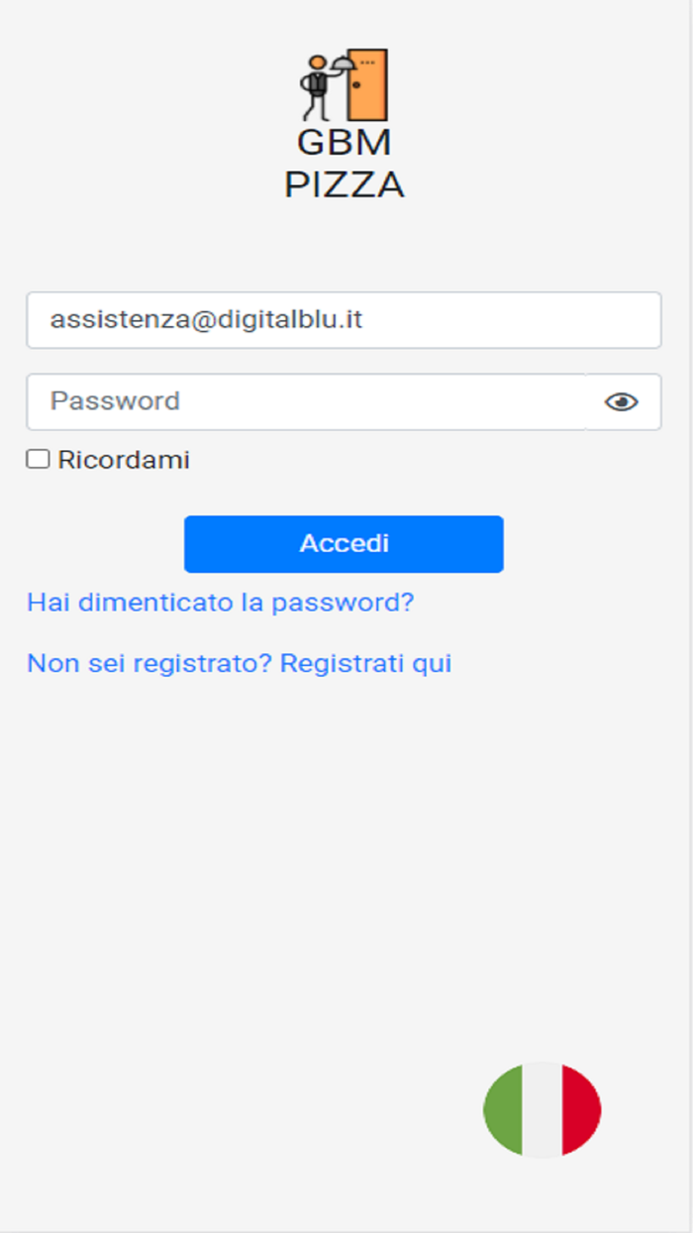The image size is (693, 1233).
Task: Focus the email field with assistenza@digitalblu.it
Action: (344, 320)
